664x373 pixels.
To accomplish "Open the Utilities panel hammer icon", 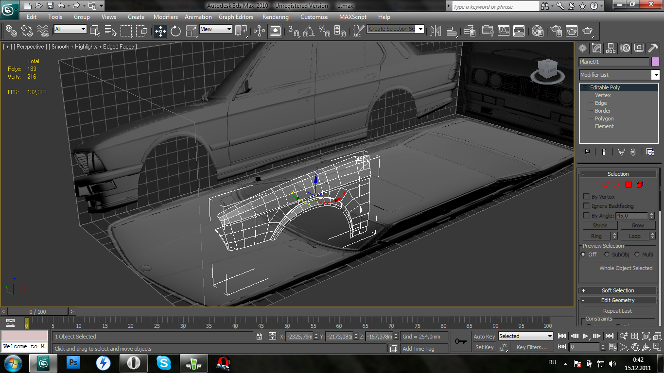I will [x=653, y=48].
